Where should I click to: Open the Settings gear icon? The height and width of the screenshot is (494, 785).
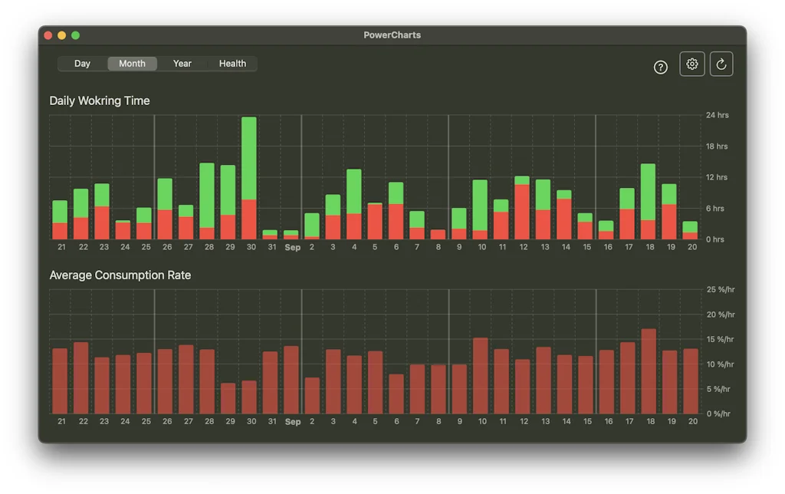691,64
